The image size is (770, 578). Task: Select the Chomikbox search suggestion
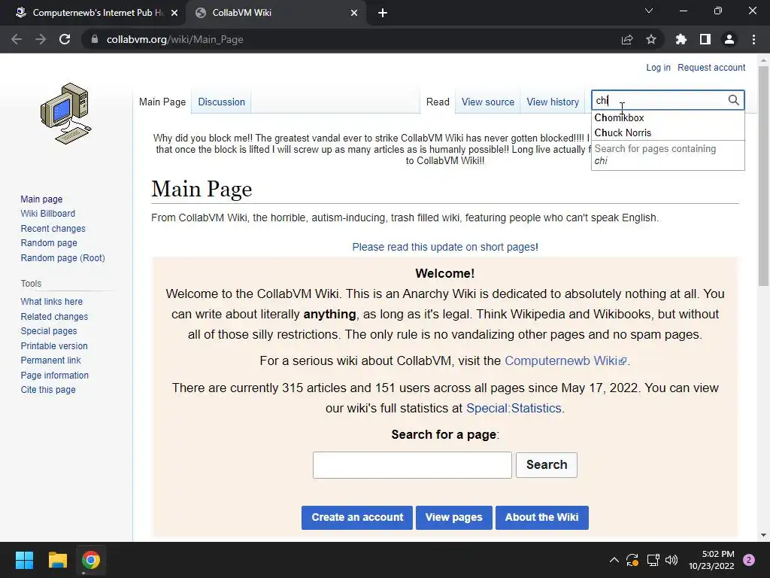coord(668,117)
